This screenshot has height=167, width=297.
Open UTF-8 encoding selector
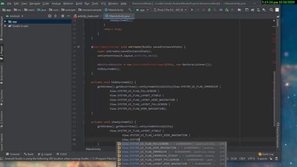[x=252, y=159]
